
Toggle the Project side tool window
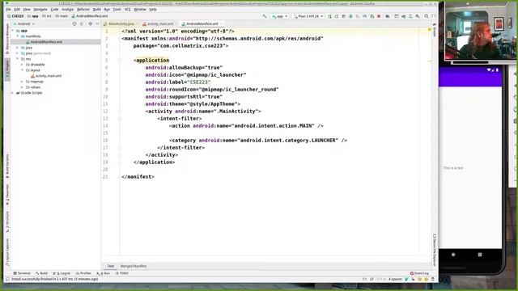pos(7,70)
